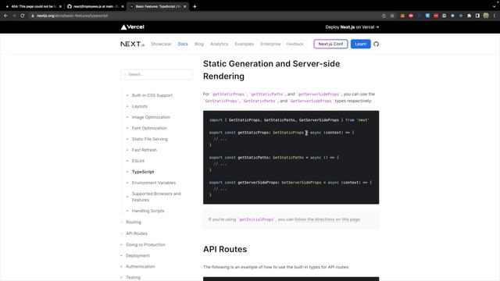Open ESLint in sidebar
The width and height of the screenshot is (500, 281).
138,161
